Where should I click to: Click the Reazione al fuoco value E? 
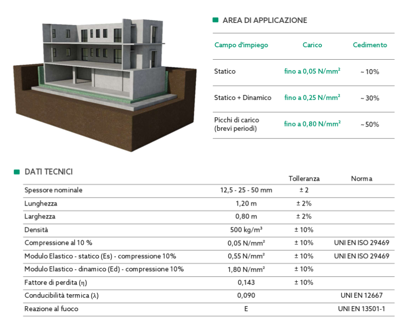(x=246, y=309)
